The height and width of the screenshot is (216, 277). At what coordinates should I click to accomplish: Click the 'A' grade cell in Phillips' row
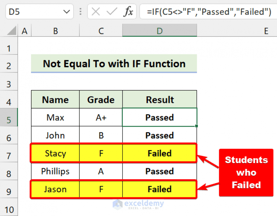(x=101, y=171)
